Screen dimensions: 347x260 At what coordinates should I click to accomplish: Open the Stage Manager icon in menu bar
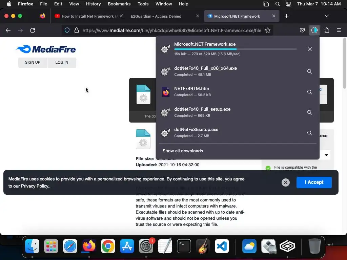click(x=266, y=4)
